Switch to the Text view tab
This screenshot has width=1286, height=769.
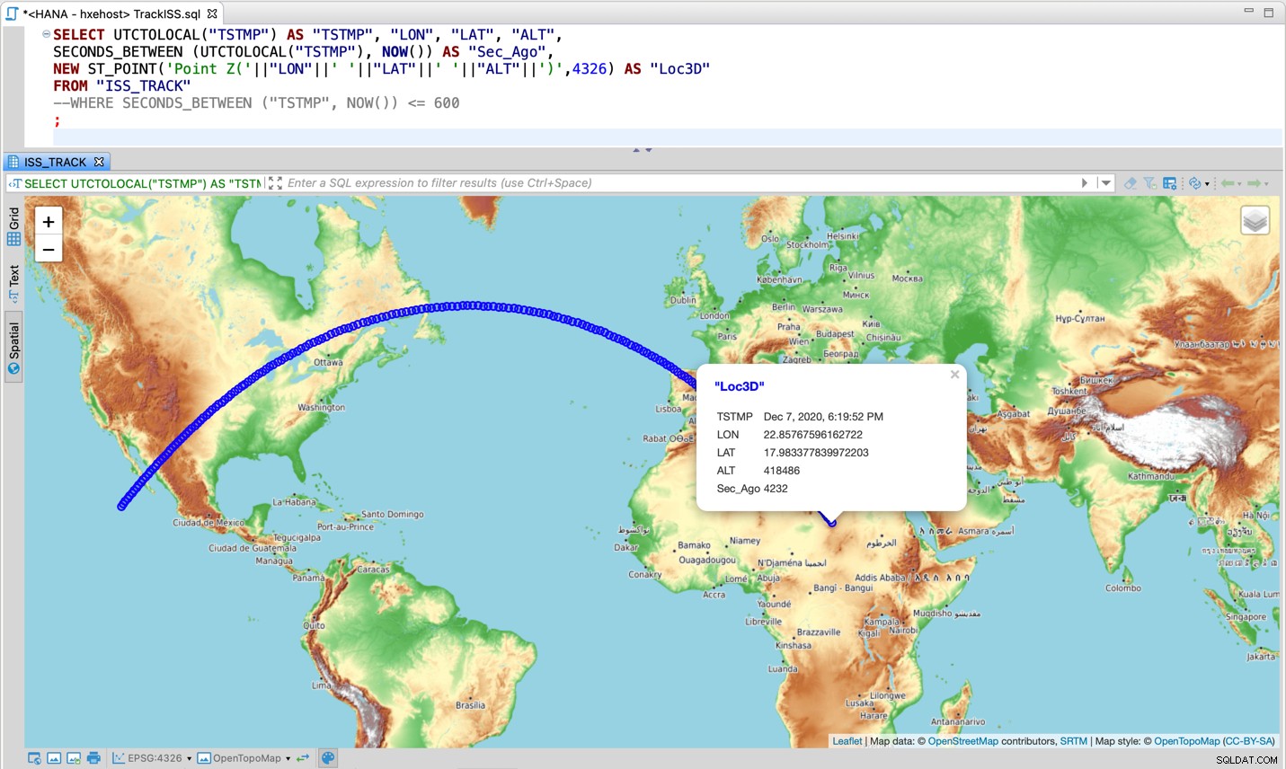click(13, 283)
